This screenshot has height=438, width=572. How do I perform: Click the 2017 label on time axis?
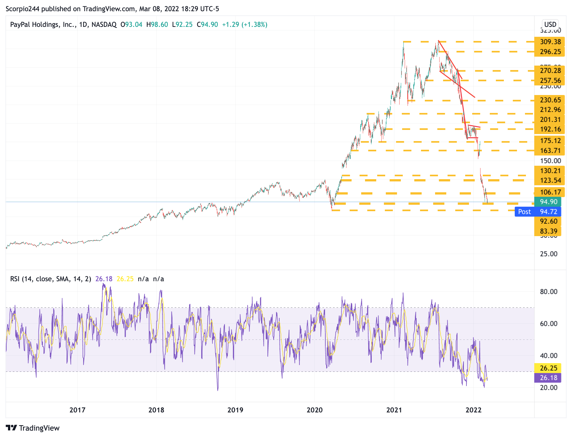tap(77, 410)
